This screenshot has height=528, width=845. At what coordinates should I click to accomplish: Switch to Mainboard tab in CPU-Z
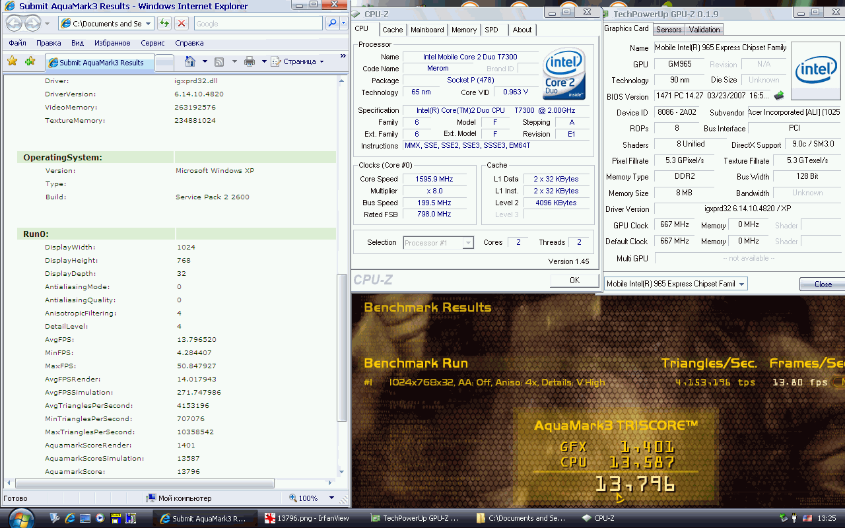pos(427,30)
